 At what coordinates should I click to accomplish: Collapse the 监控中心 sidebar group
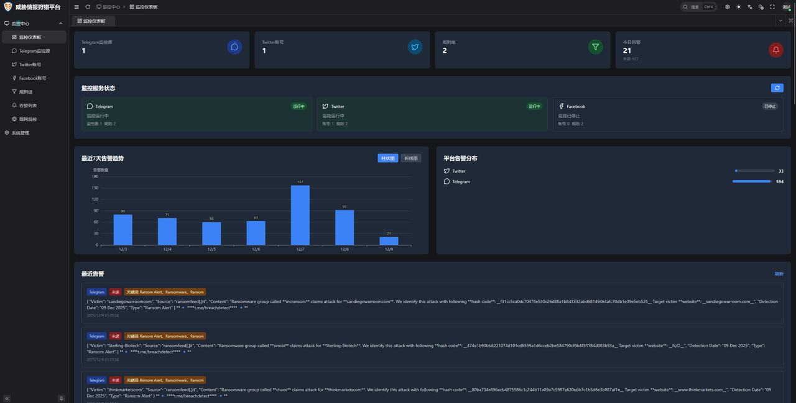(60, 24)
